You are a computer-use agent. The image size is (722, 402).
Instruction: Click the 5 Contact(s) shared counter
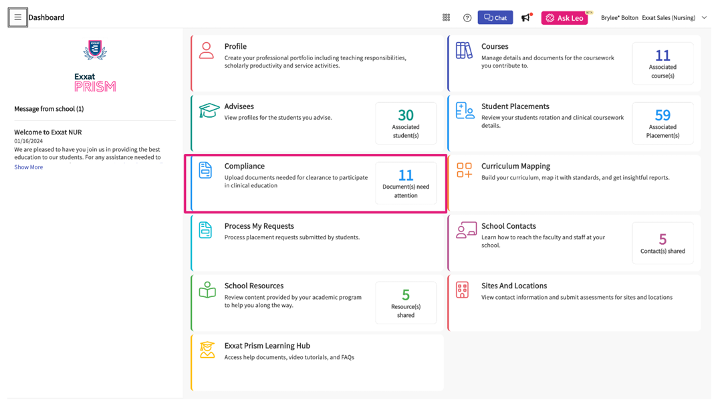(663, 243)
